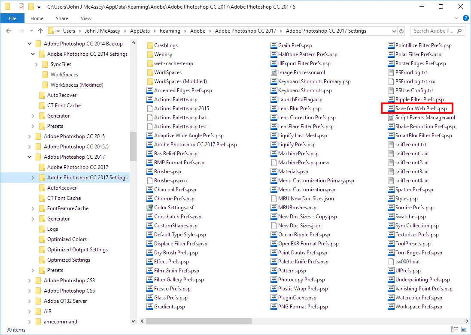This screenshot has height=335, width=471.
Task: Select Keyboard Shortcuts Primary.psp file
Action: coord(310,81)
